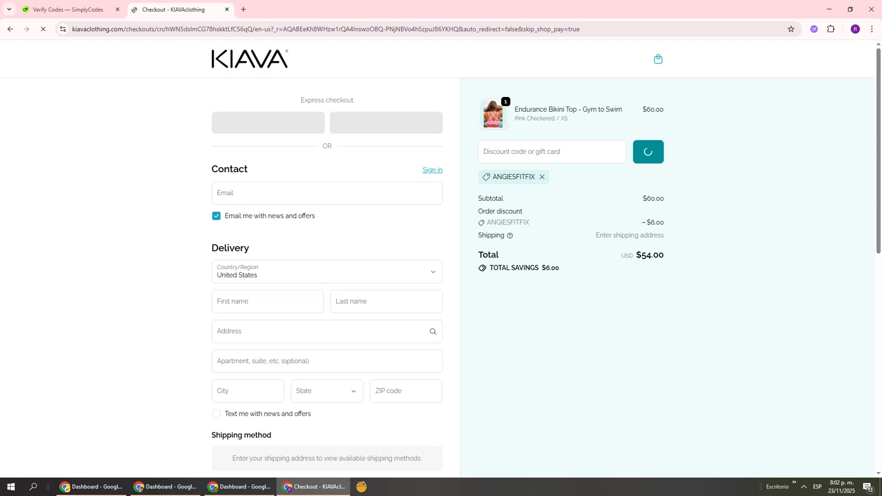882x496 pixels.
Task: Focus the First name field
Action: (268, 302)
